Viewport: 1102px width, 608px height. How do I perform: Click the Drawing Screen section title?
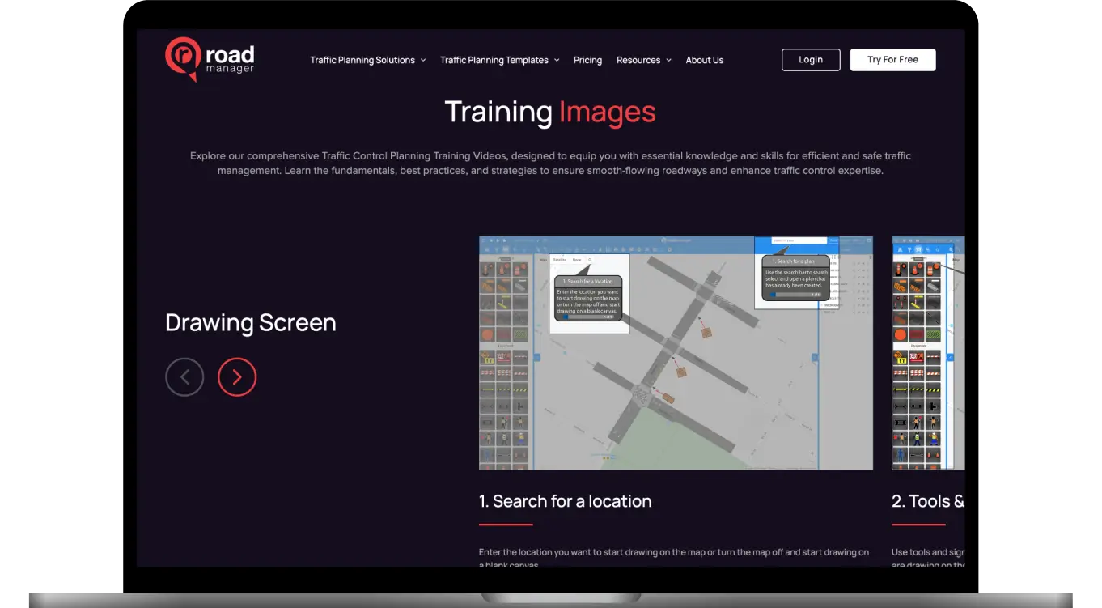pyautogui.click(x=250, y=322)
